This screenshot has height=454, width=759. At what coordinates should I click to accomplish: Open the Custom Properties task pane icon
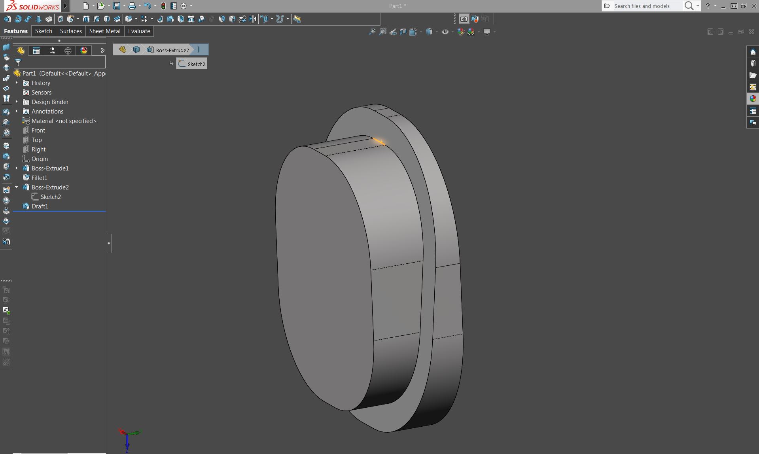(753, 111)
